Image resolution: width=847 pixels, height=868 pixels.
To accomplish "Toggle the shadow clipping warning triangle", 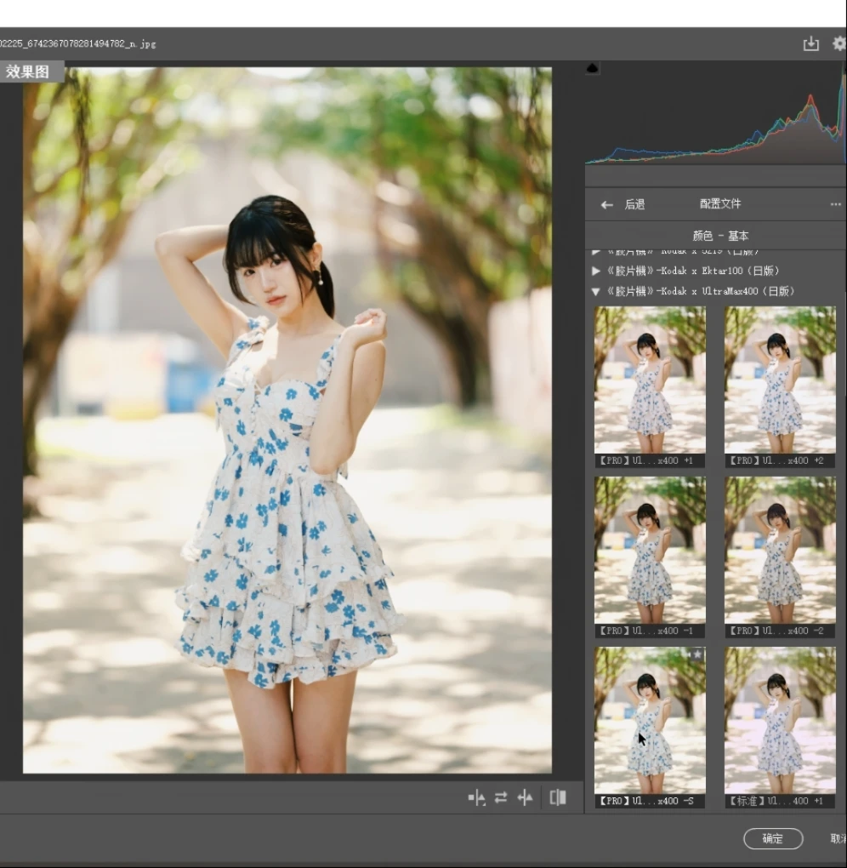I will point(592,68).
